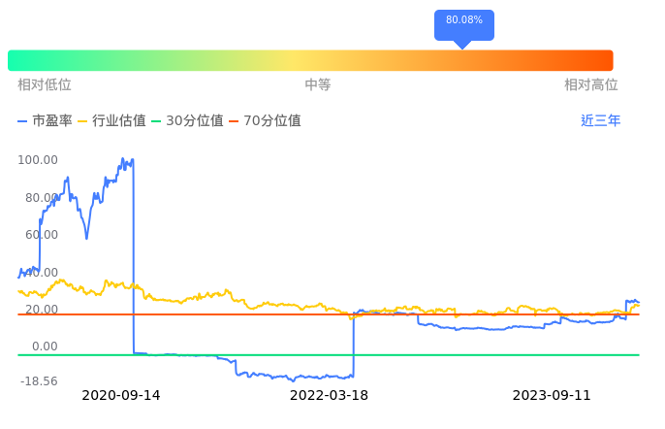Click the -18.56 minimum value on the y-axis
The image size is (665, 429).
39,381
